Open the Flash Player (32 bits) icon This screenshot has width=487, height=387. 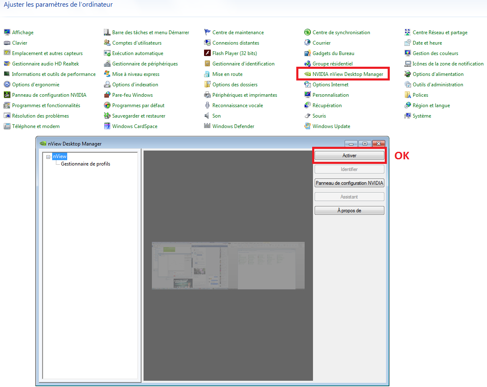207,53
